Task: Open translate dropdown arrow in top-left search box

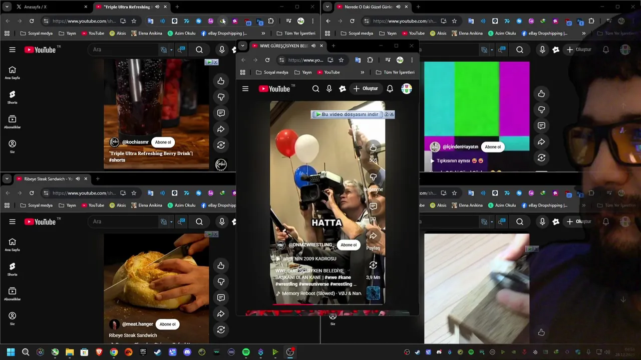Action: (x=171, y=50)
